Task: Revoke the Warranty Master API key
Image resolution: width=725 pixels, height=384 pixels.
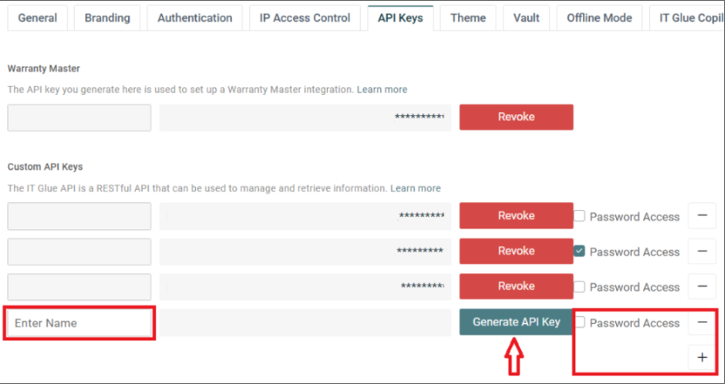Action: point(516,117)
